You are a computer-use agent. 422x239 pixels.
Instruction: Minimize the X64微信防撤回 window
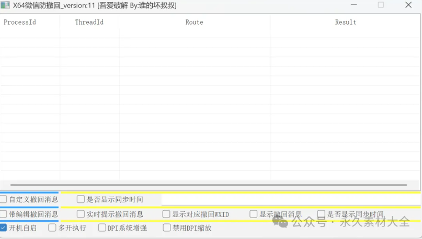pos(353,5)
